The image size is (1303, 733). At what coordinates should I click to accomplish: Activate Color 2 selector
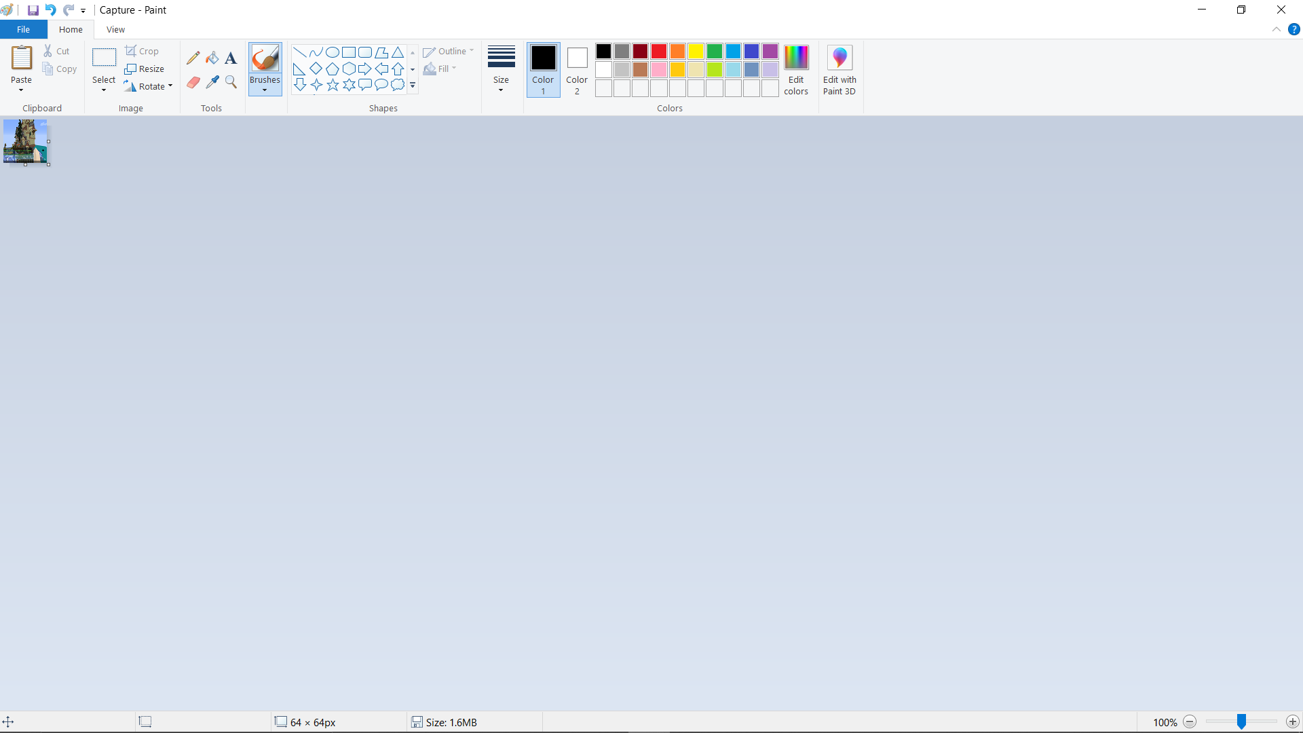[x=577, y=69]
